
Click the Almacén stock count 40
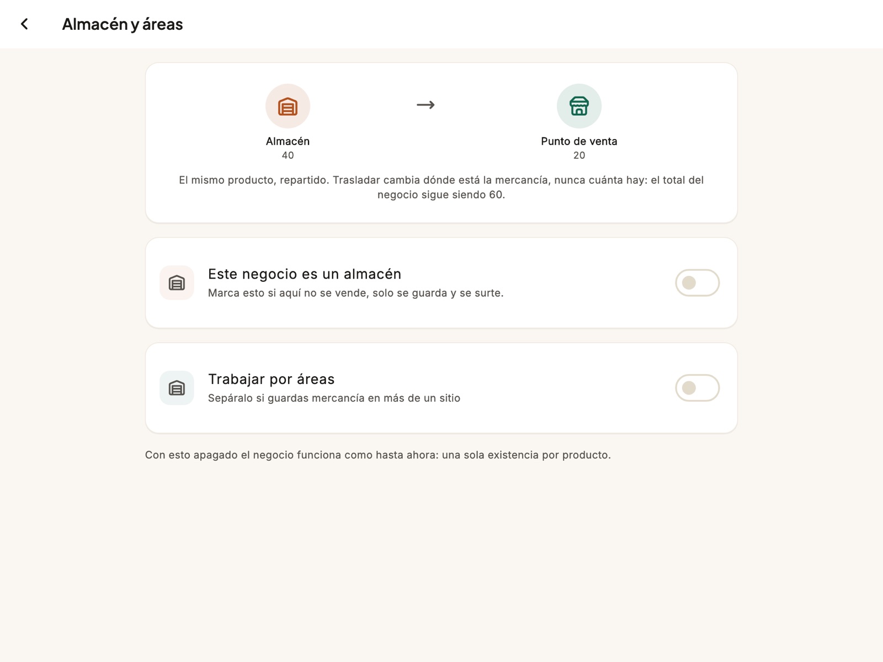point(288,156)
